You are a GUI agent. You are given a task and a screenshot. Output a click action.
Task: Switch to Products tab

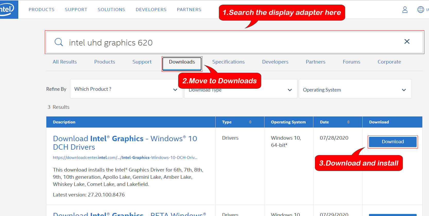click(x=105, y=62)
